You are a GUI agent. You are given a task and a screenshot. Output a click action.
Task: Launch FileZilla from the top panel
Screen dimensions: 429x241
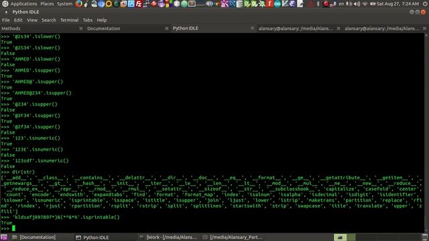coord(139,4)
